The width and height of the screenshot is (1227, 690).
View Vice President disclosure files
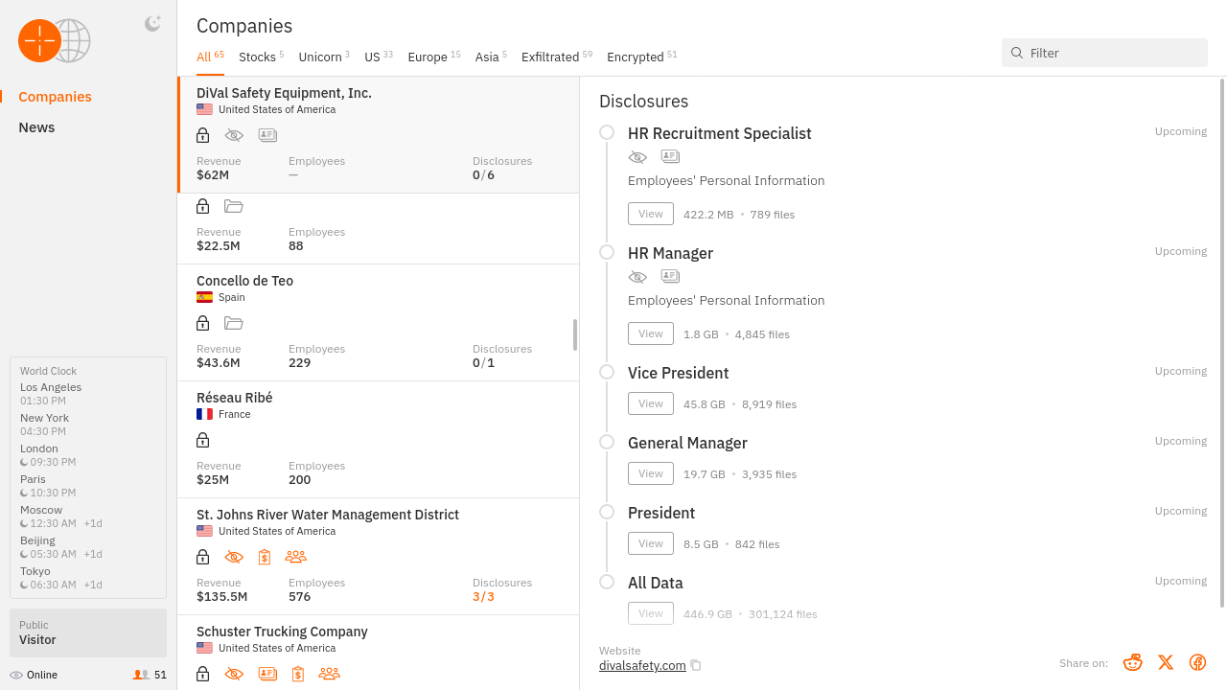[650, 403]
